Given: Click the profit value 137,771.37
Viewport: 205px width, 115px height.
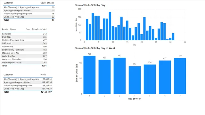Looking at the screenshot, I should (47, 89).
